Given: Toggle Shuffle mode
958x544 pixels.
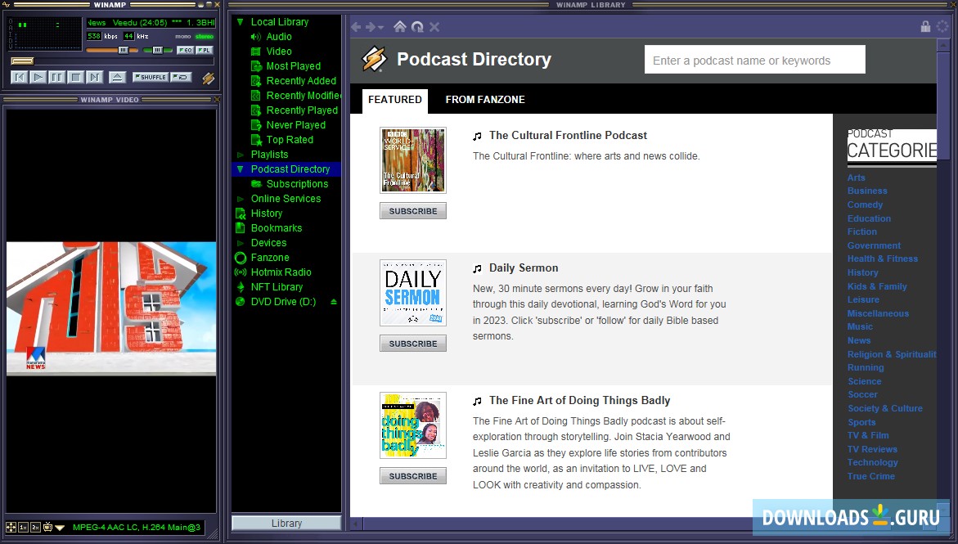Looking at the screenshot, I should point(151,77).
